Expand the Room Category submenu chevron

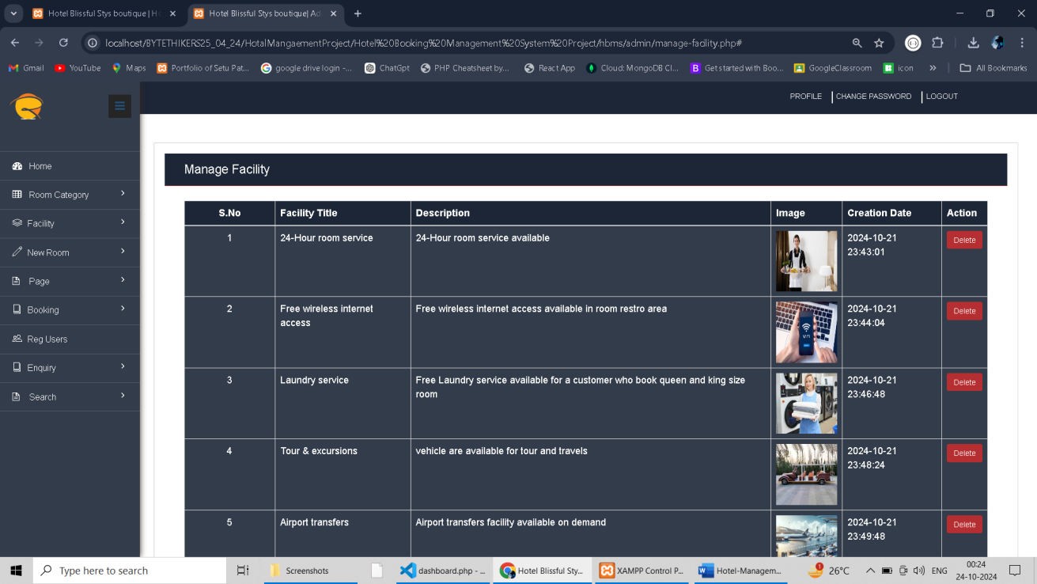[x=123, y=193]
